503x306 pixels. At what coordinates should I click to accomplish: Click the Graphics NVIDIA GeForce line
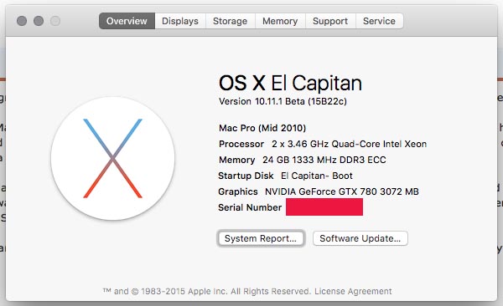coord(319,191)
